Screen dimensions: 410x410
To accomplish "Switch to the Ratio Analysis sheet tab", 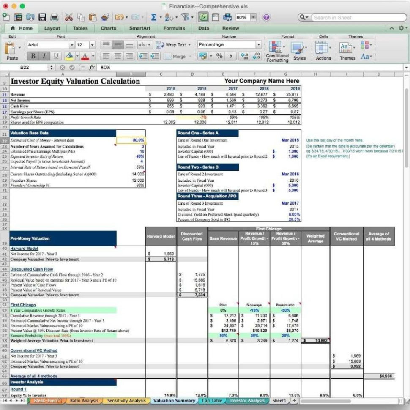I will point(84,401).
